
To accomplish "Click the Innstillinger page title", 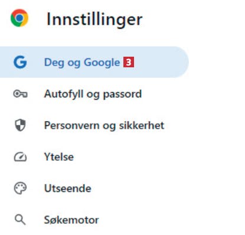I will (x=94, y=19).
